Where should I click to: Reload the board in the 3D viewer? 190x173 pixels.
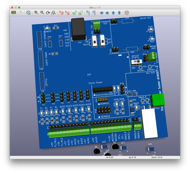coord(14,13)
